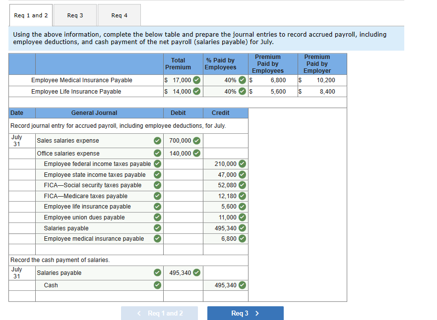Click the checkmark next to Employee union dues payable
The image size is (437, 320).
point(157,217)
